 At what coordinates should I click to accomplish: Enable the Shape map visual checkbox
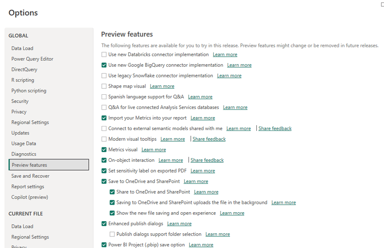point(104,86)
